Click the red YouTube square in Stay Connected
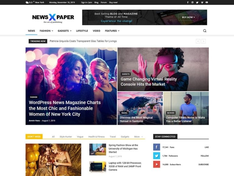This screenshot has height=176, width=234. pos(157,164)
